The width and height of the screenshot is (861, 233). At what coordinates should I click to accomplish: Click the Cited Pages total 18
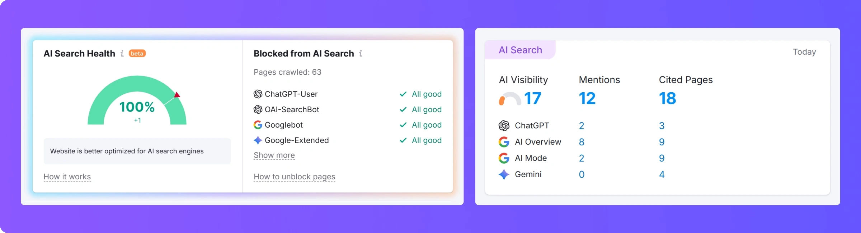tap(667, 99)
